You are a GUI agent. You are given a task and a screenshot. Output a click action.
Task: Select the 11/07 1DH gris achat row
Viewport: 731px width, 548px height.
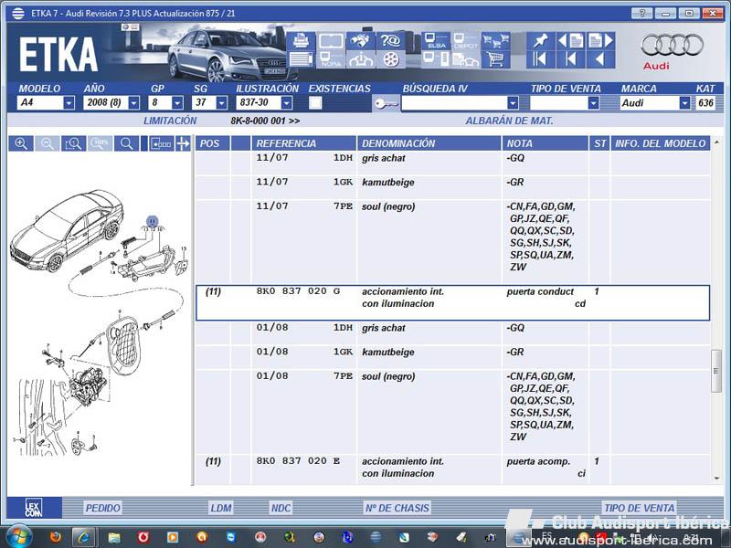tap(452, 163)
